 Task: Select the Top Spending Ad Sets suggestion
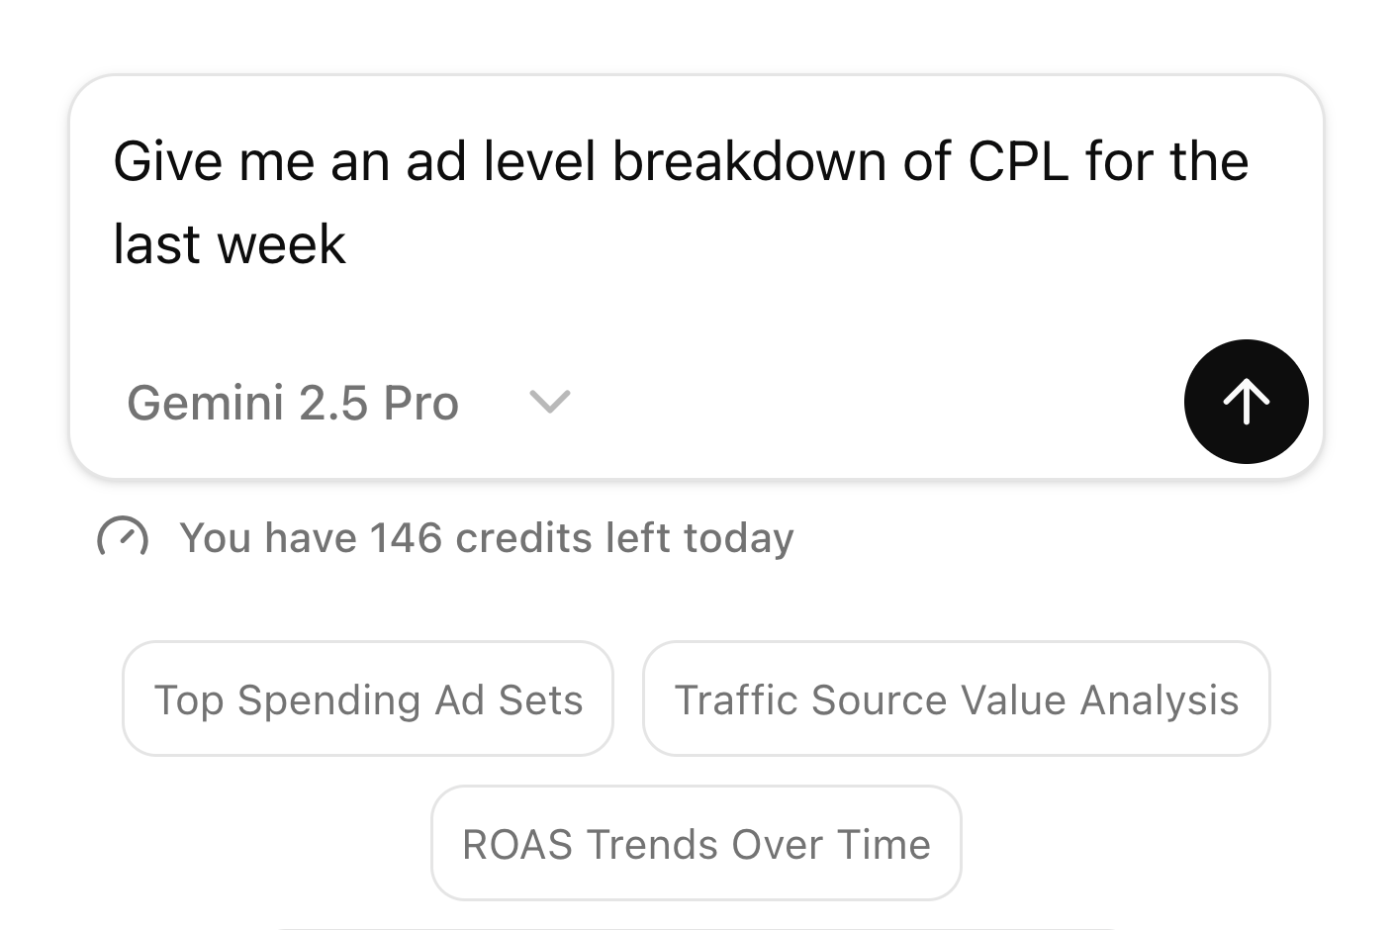point(368,699)
